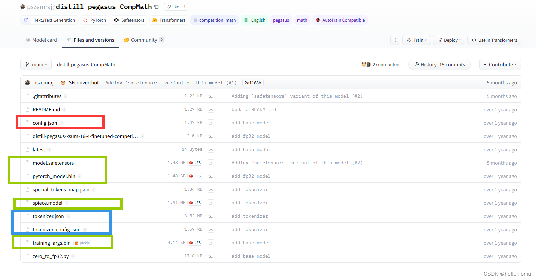The image size is (536, 279).
Task: Click the safety scan icon beside config.json
Action: (x=62, y=123)
